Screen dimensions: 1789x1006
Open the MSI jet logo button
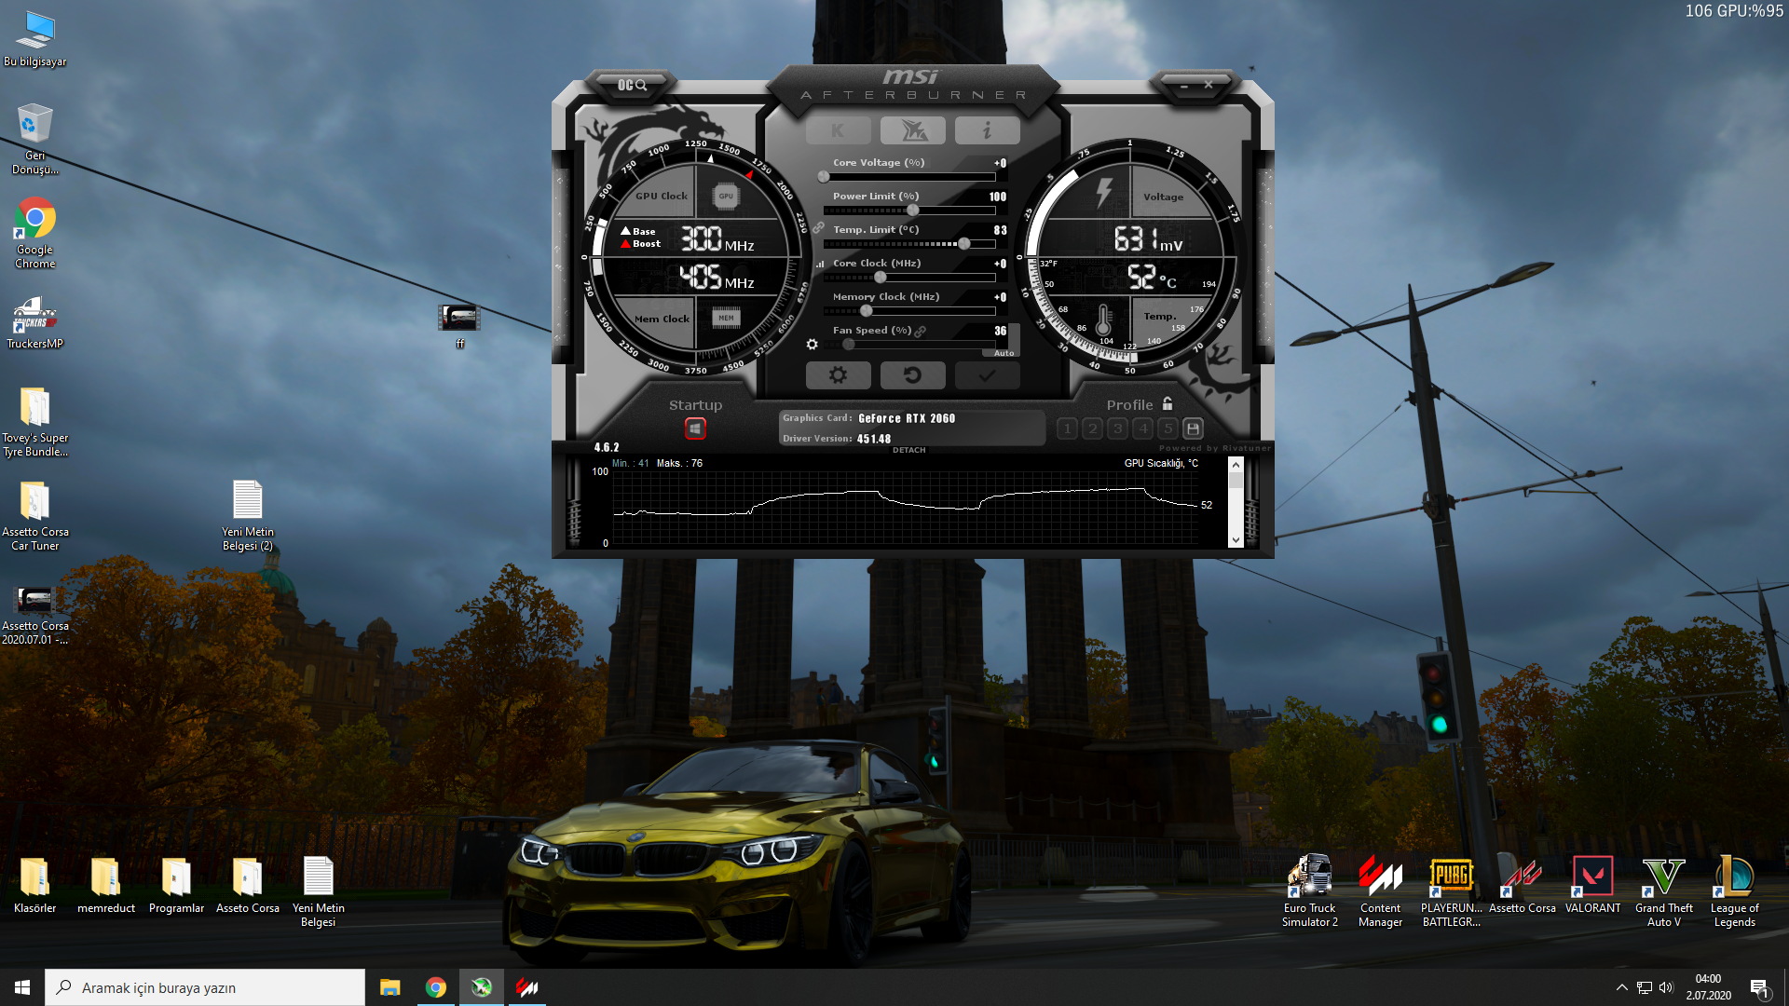(x=912, y=131)
